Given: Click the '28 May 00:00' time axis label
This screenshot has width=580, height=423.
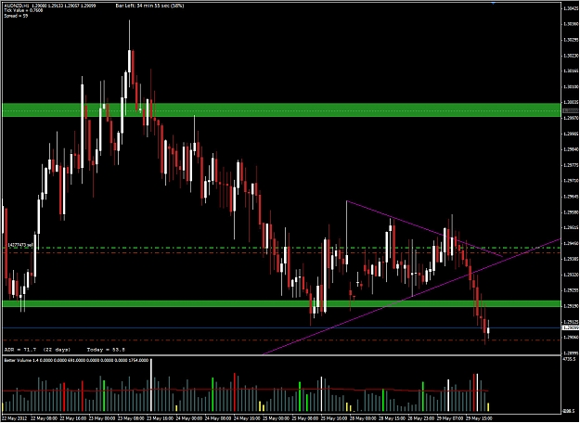Looking at the screenshot, I should pos(363,418).
